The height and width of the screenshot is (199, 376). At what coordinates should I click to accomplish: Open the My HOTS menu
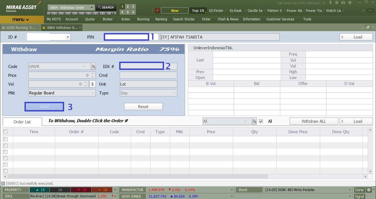tap(54, 19)
